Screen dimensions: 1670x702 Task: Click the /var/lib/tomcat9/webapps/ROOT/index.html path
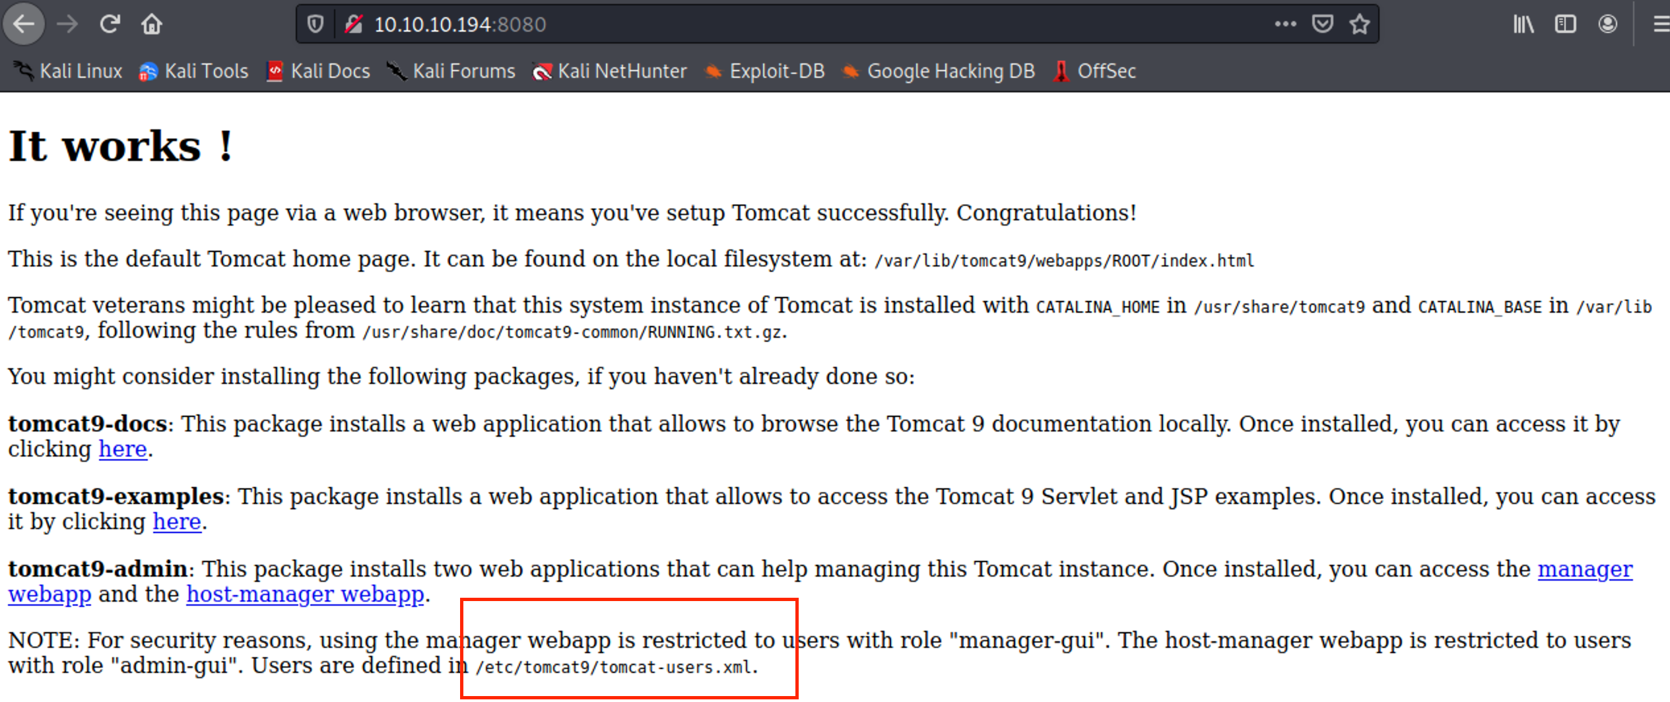[x=1064, y=261]
